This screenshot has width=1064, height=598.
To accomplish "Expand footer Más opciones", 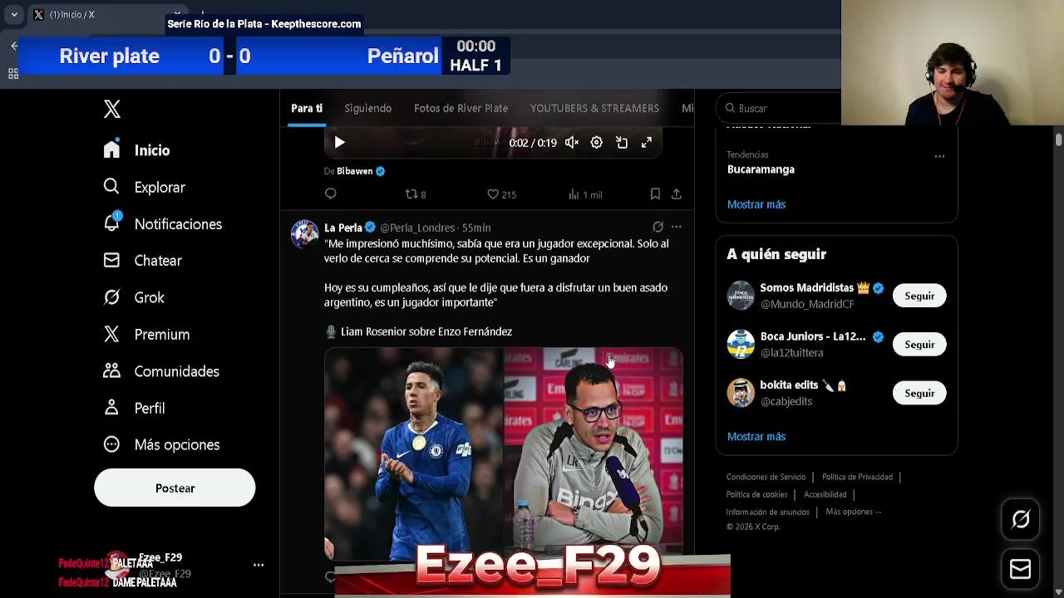I will pos(853,512).
